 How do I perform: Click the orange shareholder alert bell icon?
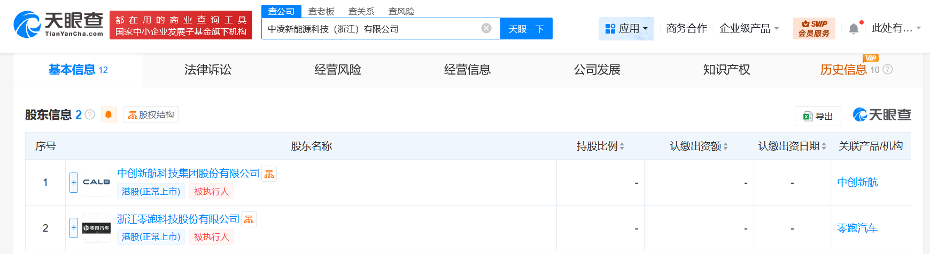[108, 114]
